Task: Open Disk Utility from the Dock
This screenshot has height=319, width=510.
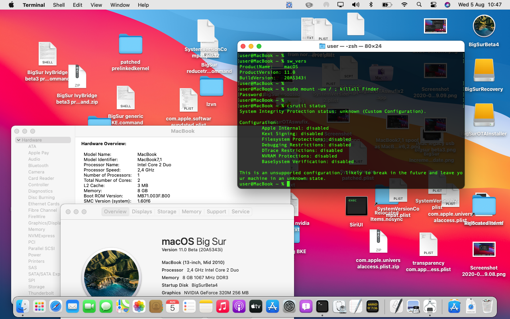Action: pyautogui.click(x=339, y=306)
